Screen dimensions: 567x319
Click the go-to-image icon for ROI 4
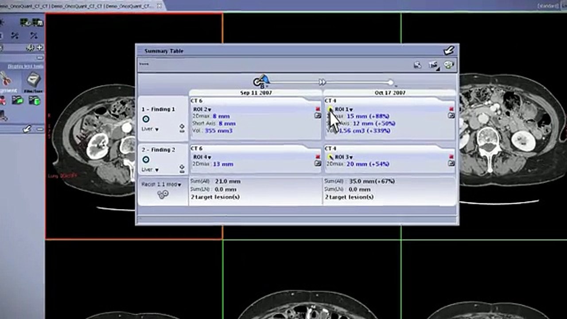[x=318, y=163]
